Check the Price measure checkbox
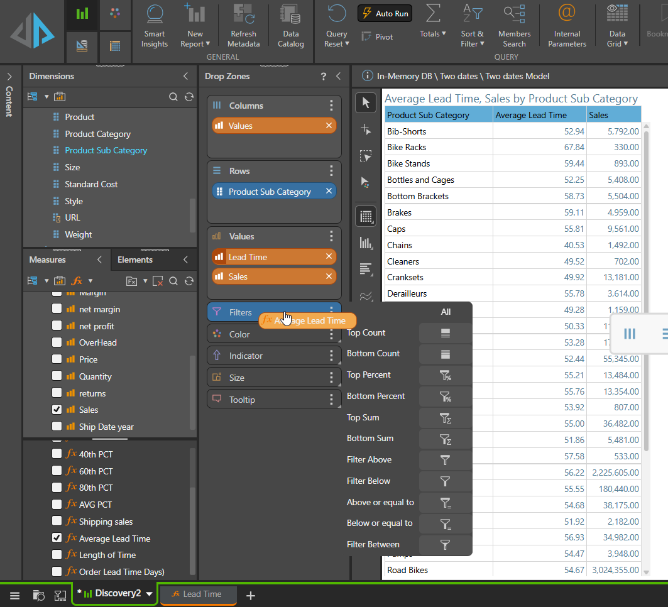The width and height of the screenshot is (668, 607). tap(57, 359)
